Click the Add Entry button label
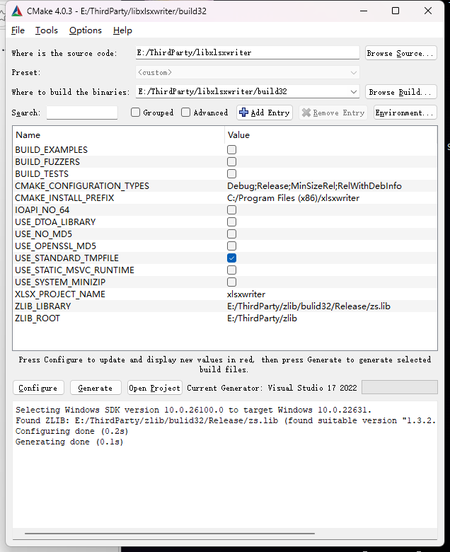 tap(270, 113)
